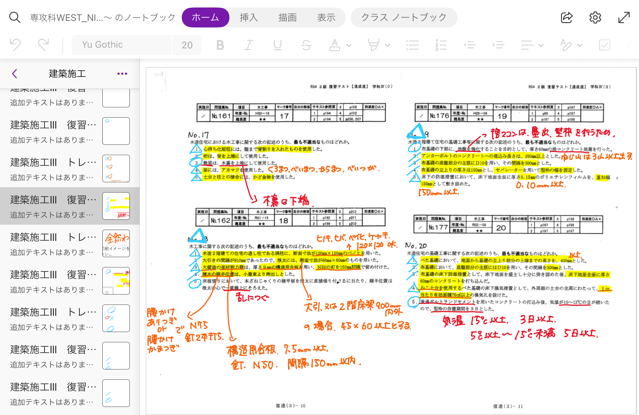Open the クラス ノートブック tab
The image size is (639, 415).
(x=404, y=17)
